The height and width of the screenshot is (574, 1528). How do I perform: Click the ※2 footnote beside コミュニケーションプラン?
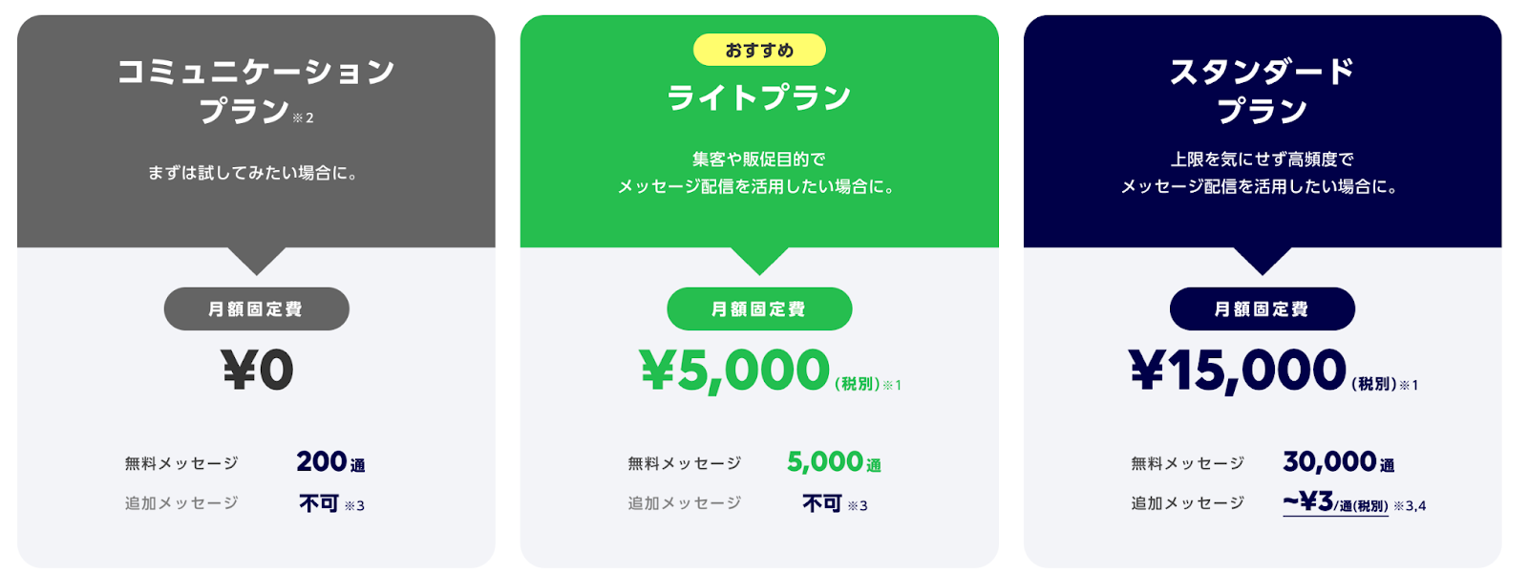(303, 117)
